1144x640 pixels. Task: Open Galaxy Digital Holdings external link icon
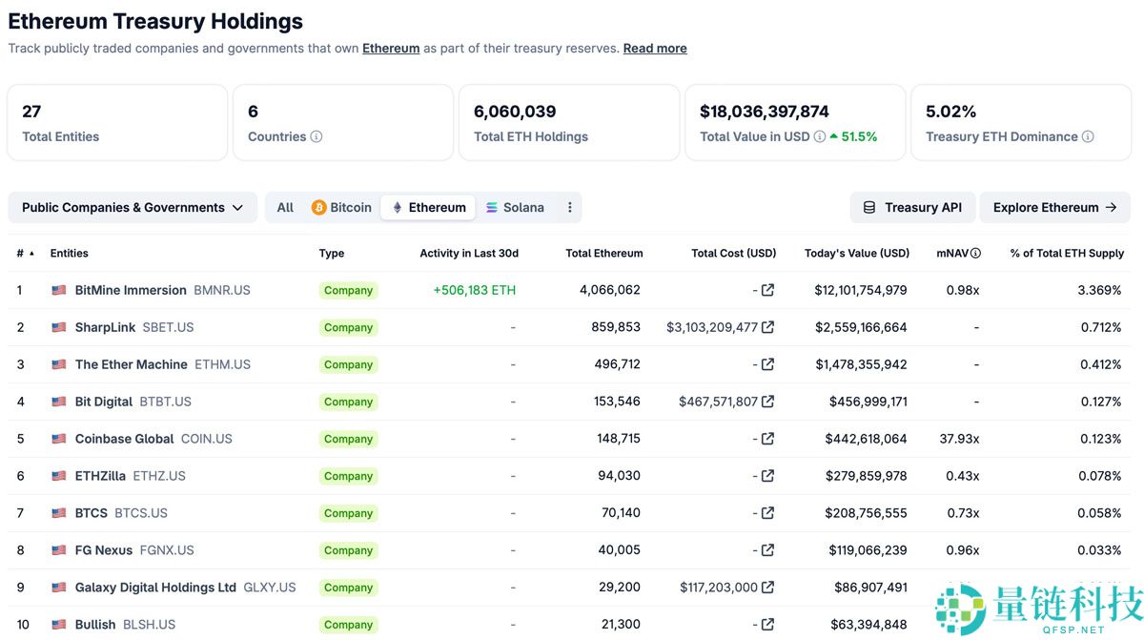(767, 588)
